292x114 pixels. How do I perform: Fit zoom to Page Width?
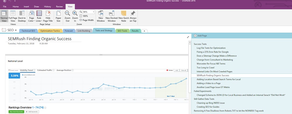coord(87,20)
